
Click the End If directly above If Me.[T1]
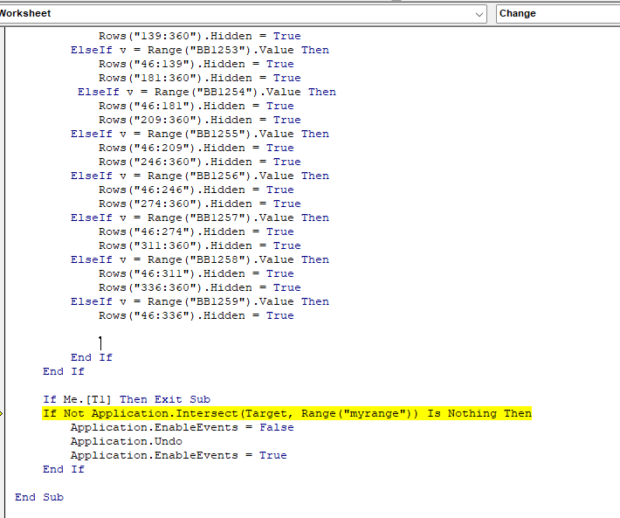click(64, 372)
